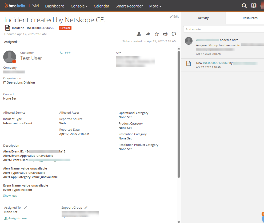Viewport: 264px width, 223px height.
Task: Go to the Dashboard
Action: pyautogui.click(x=55, y=6)
